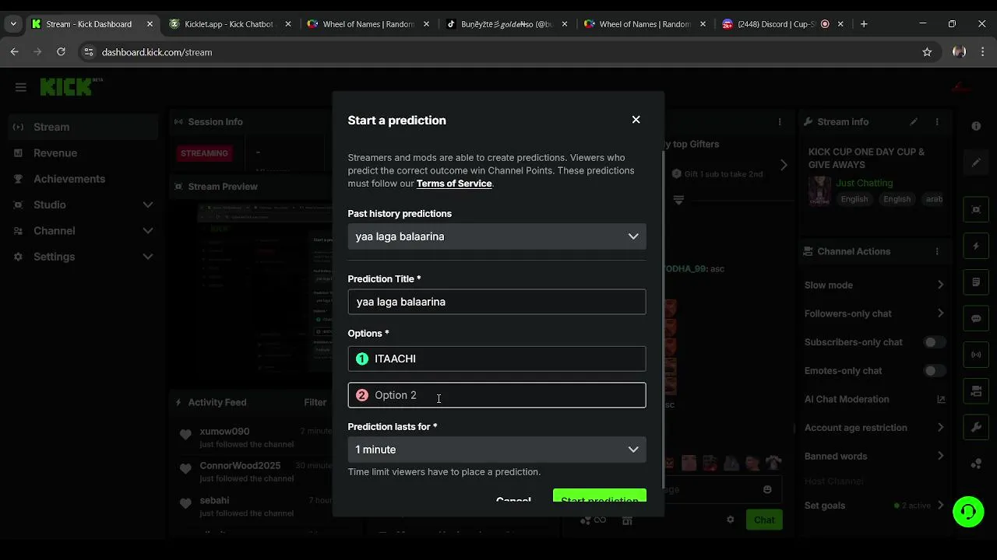Switch to Kicklet.app Kick Chatbot tab
The image size is (997, 560).
pos(231,24)
